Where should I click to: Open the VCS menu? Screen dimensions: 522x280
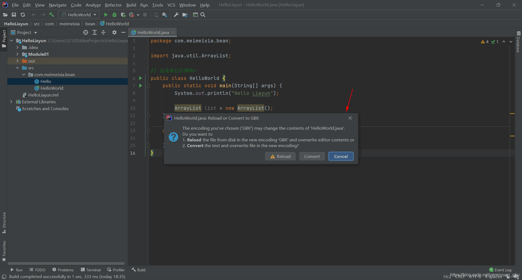click(x=171, y=5)
